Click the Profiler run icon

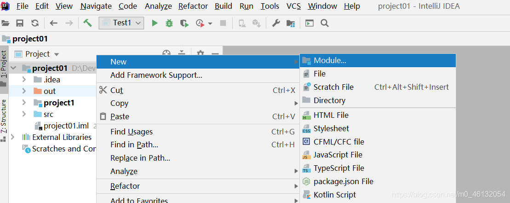point(200,23)
